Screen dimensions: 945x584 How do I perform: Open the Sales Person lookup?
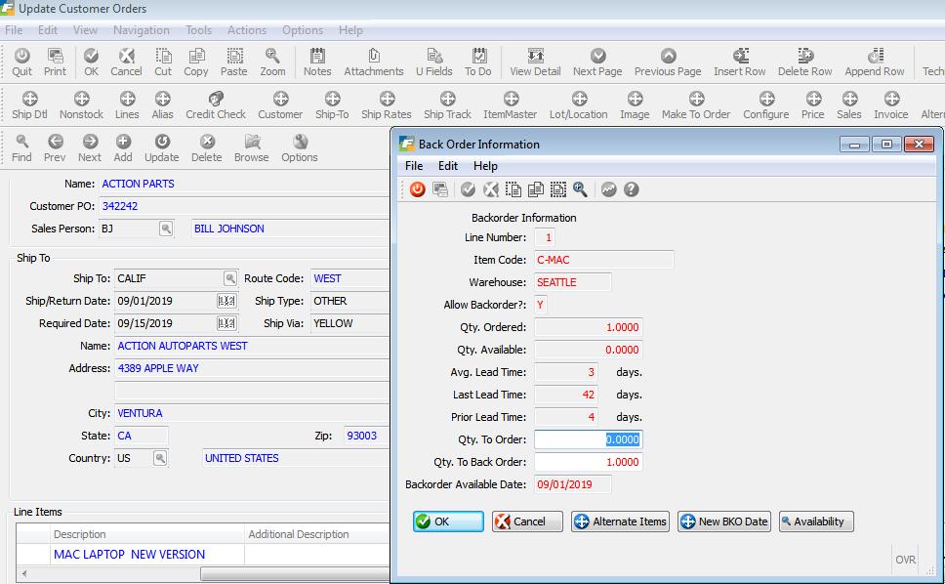166,229
